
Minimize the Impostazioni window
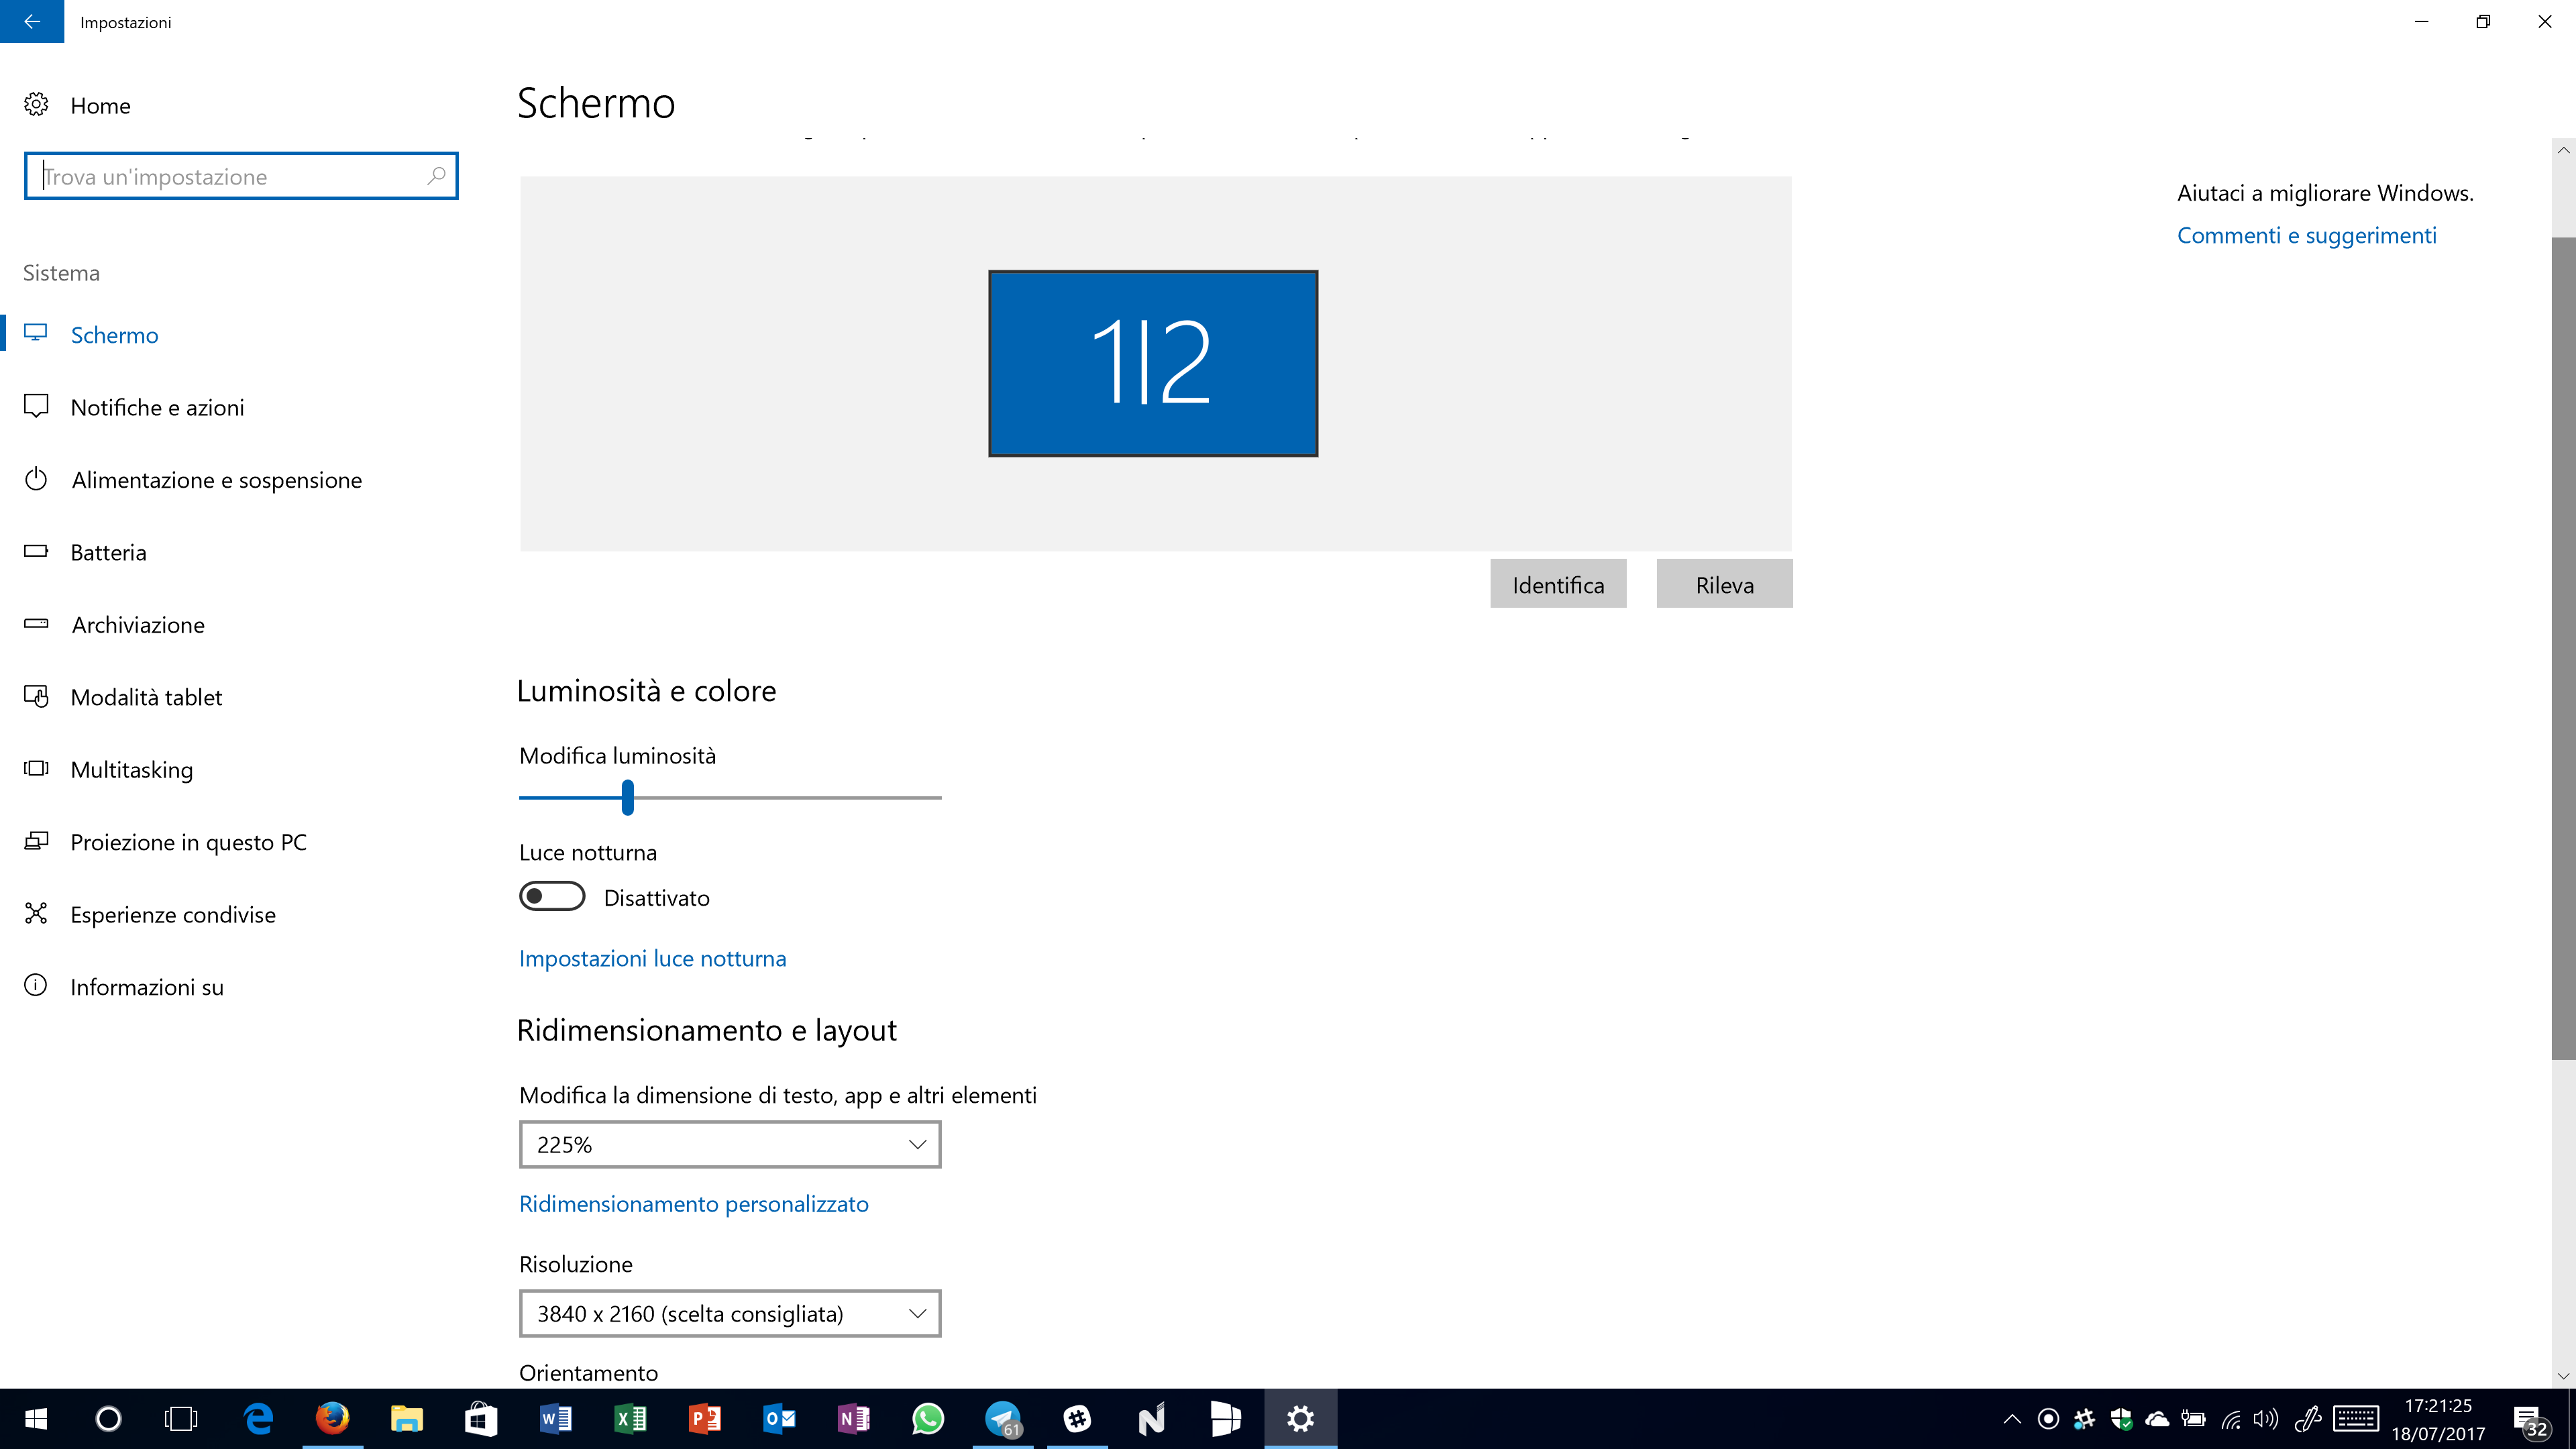coord(2421,21)
